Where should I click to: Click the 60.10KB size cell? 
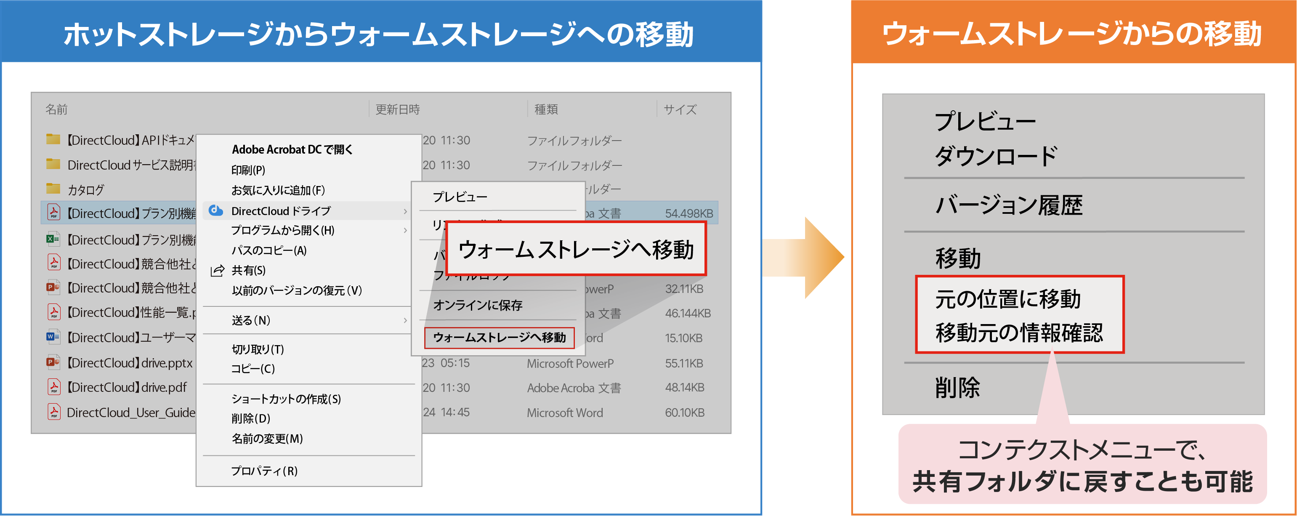pos(684,412)
